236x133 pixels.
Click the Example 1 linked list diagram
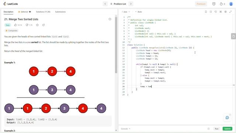tap(55, 90)
